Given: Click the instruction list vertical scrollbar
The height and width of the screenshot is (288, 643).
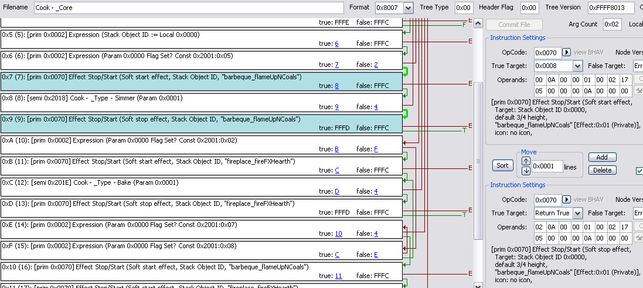Looking at the screenshot, I should (478, 176).
